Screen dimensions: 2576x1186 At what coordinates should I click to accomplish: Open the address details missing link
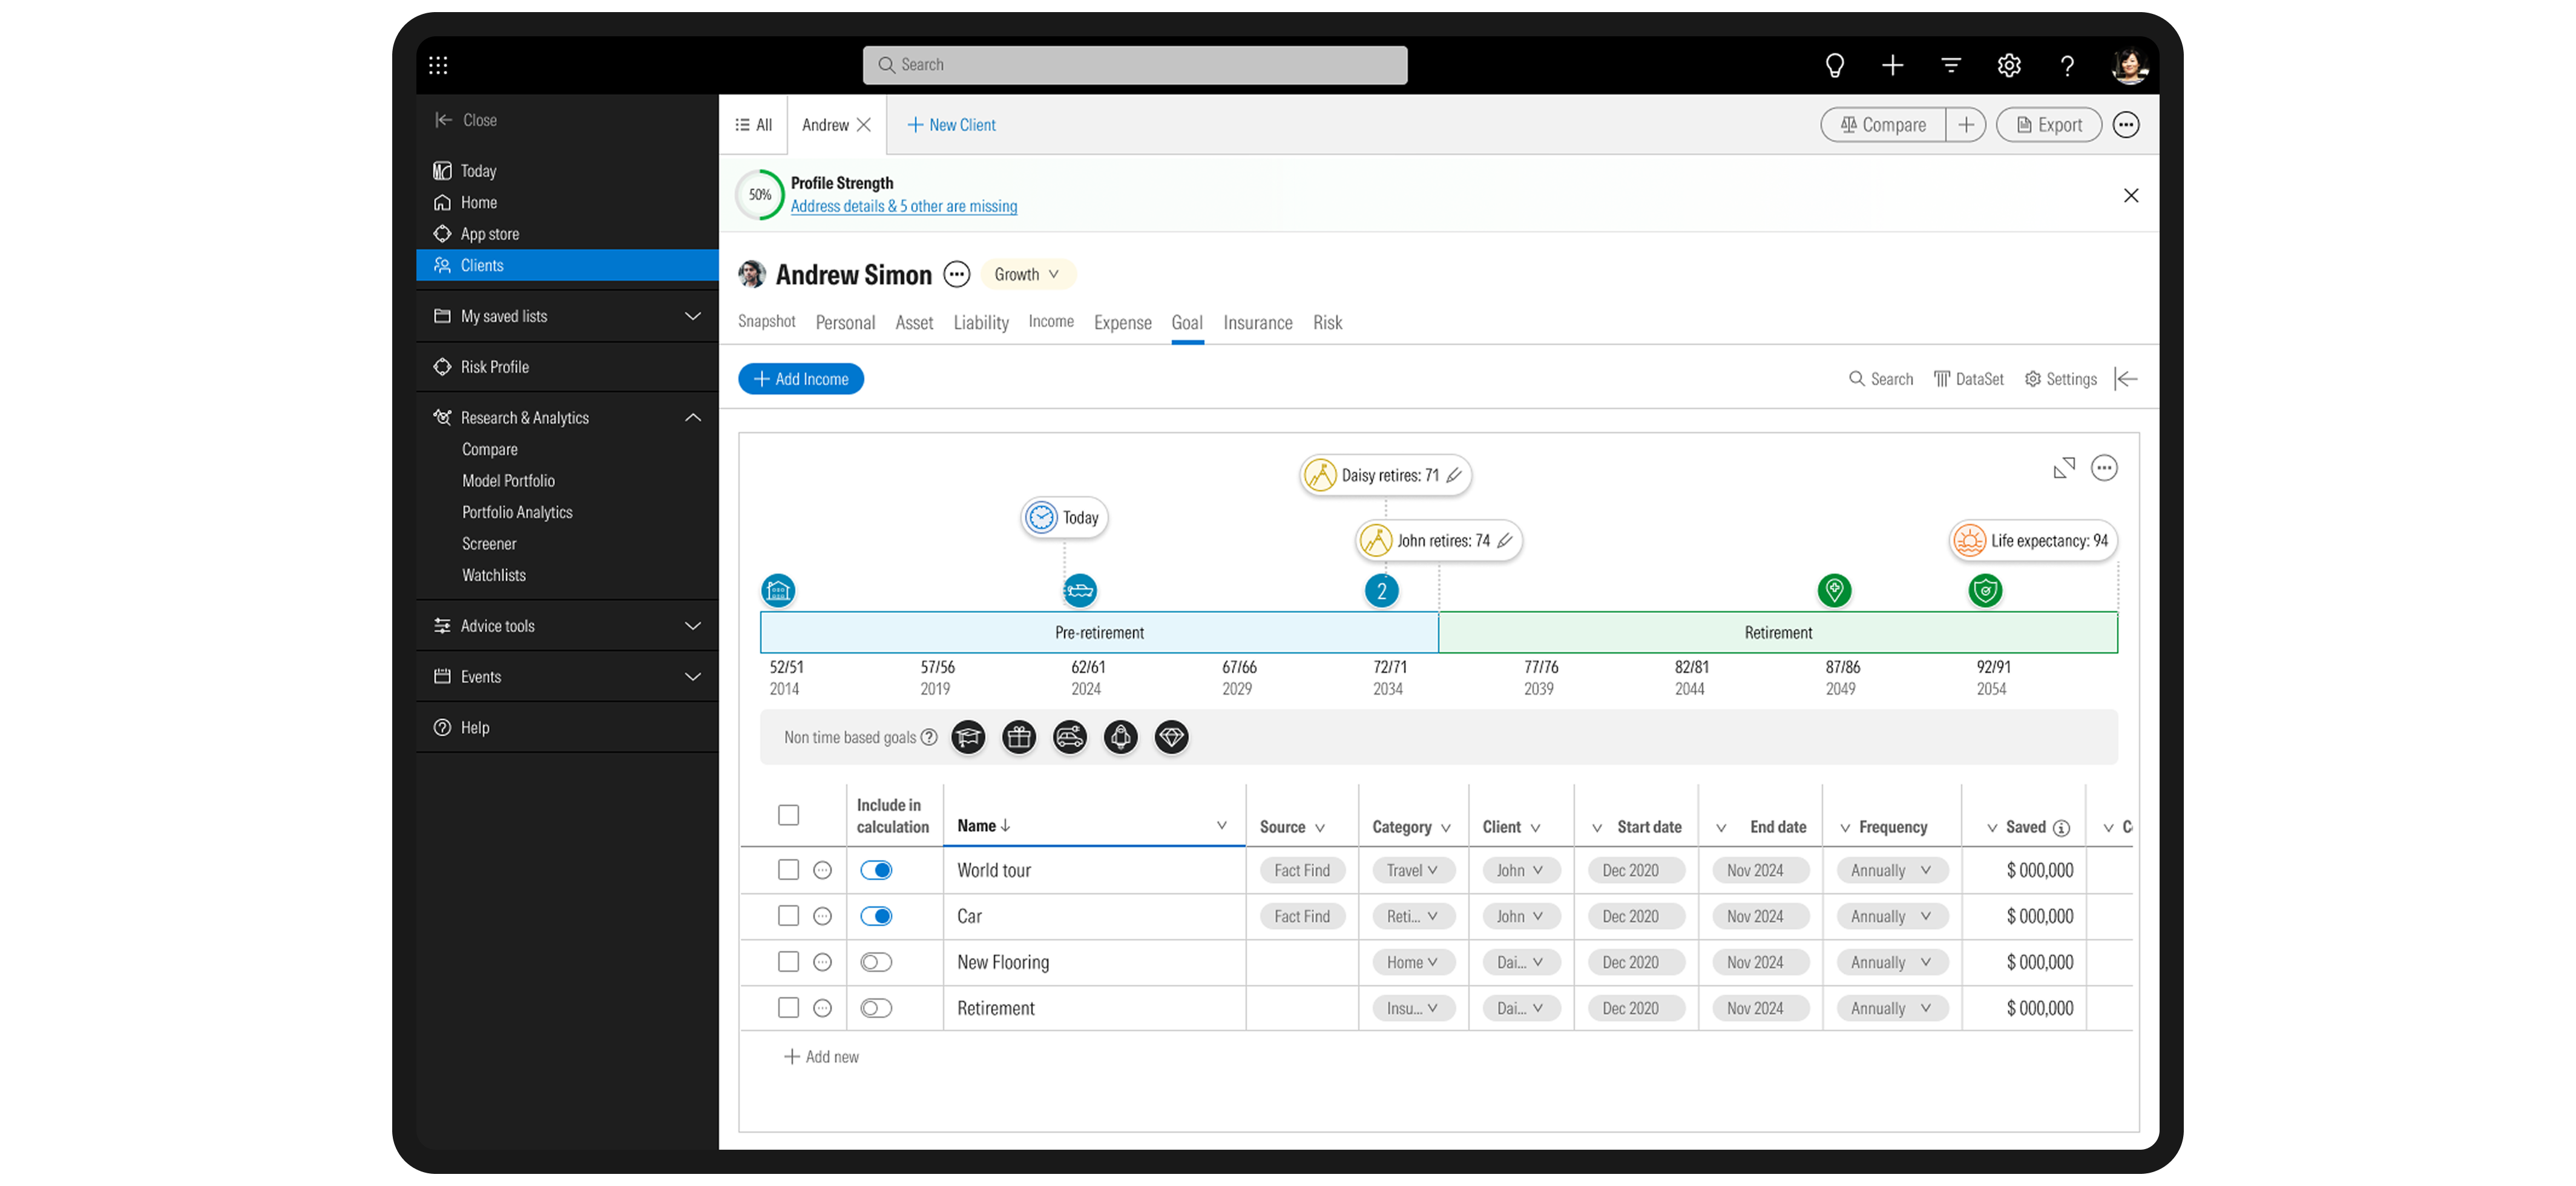(x=903, y=206)
